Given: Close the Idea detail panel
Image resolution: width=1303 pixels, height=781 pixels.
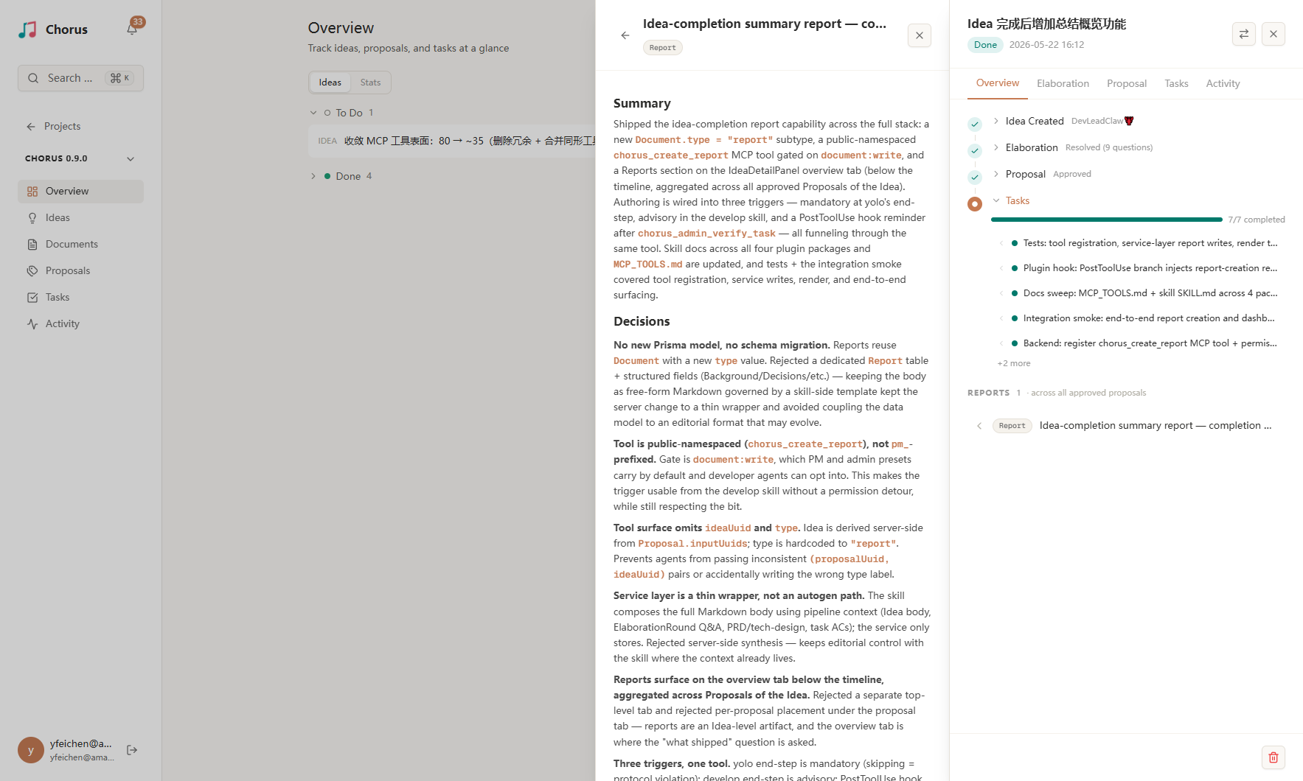Looking at the screenshot, I should 1274,34.
